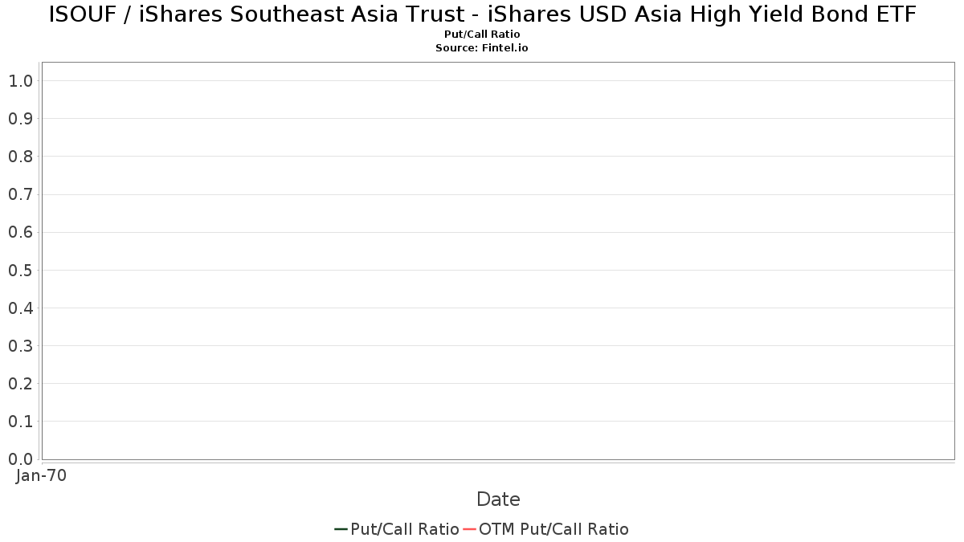The height and width of the screenshot is (542, 964).
Task: Click the Jan-70 x-axis label
Action: (x=41, y=475)
